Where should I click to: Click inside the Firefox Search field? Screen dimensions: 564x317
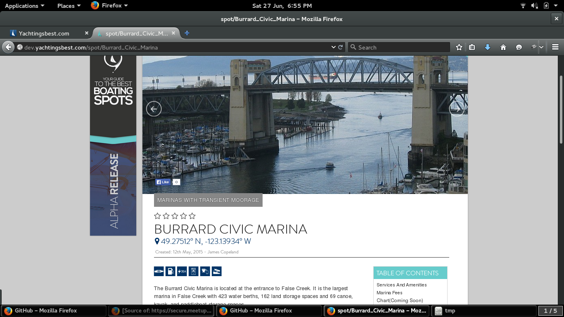400,47
